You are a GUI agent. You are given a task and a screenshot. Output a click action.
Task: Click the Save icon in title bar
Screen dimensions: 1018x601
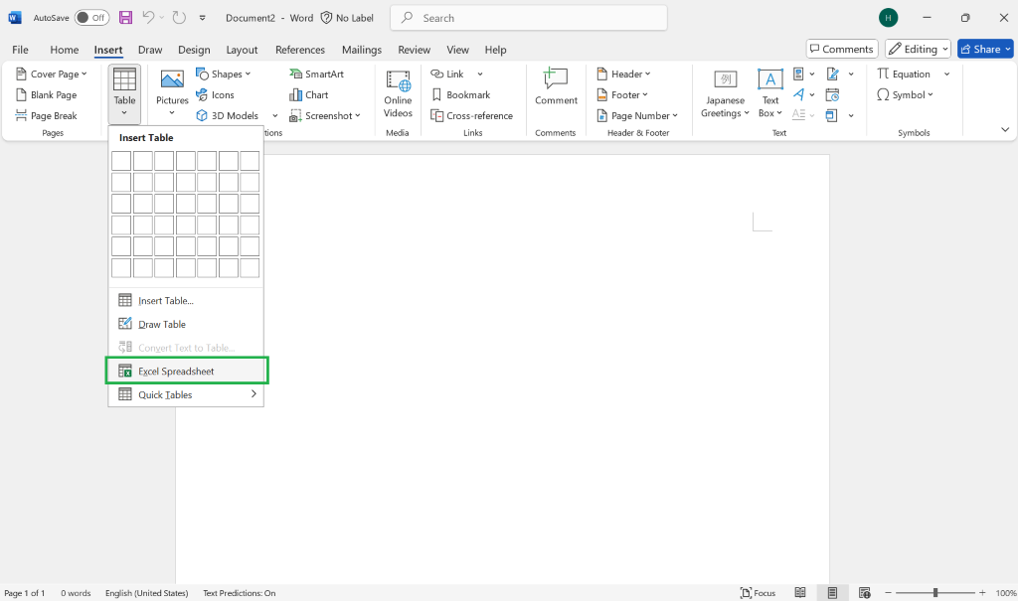(x=126, y=18)
